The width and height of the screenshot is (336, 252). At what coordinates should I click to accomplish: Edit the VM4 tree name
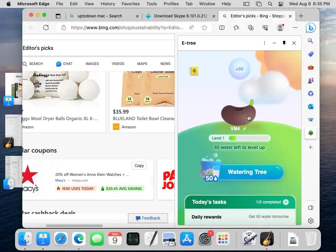(245, 129)
